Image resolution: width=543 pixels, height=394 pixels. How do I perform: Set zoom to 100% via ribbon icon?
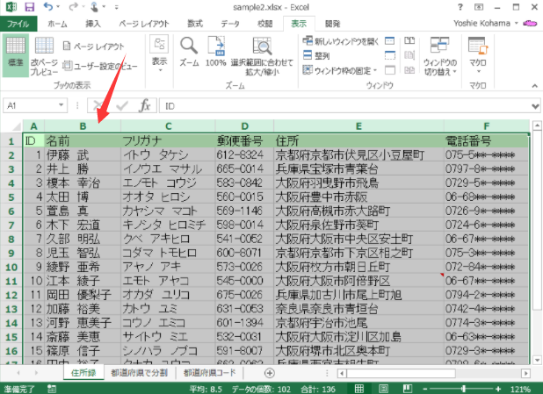tap(216, 52)
